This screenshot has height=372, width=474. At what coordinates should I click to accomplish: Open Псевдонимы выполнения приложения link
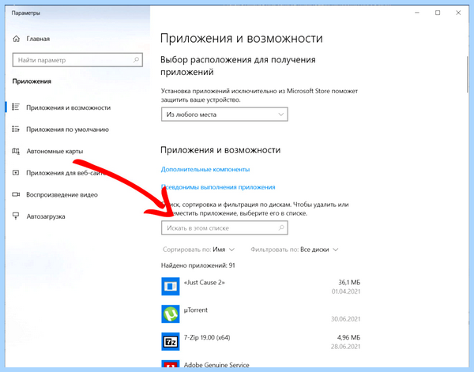coord(218,187)
